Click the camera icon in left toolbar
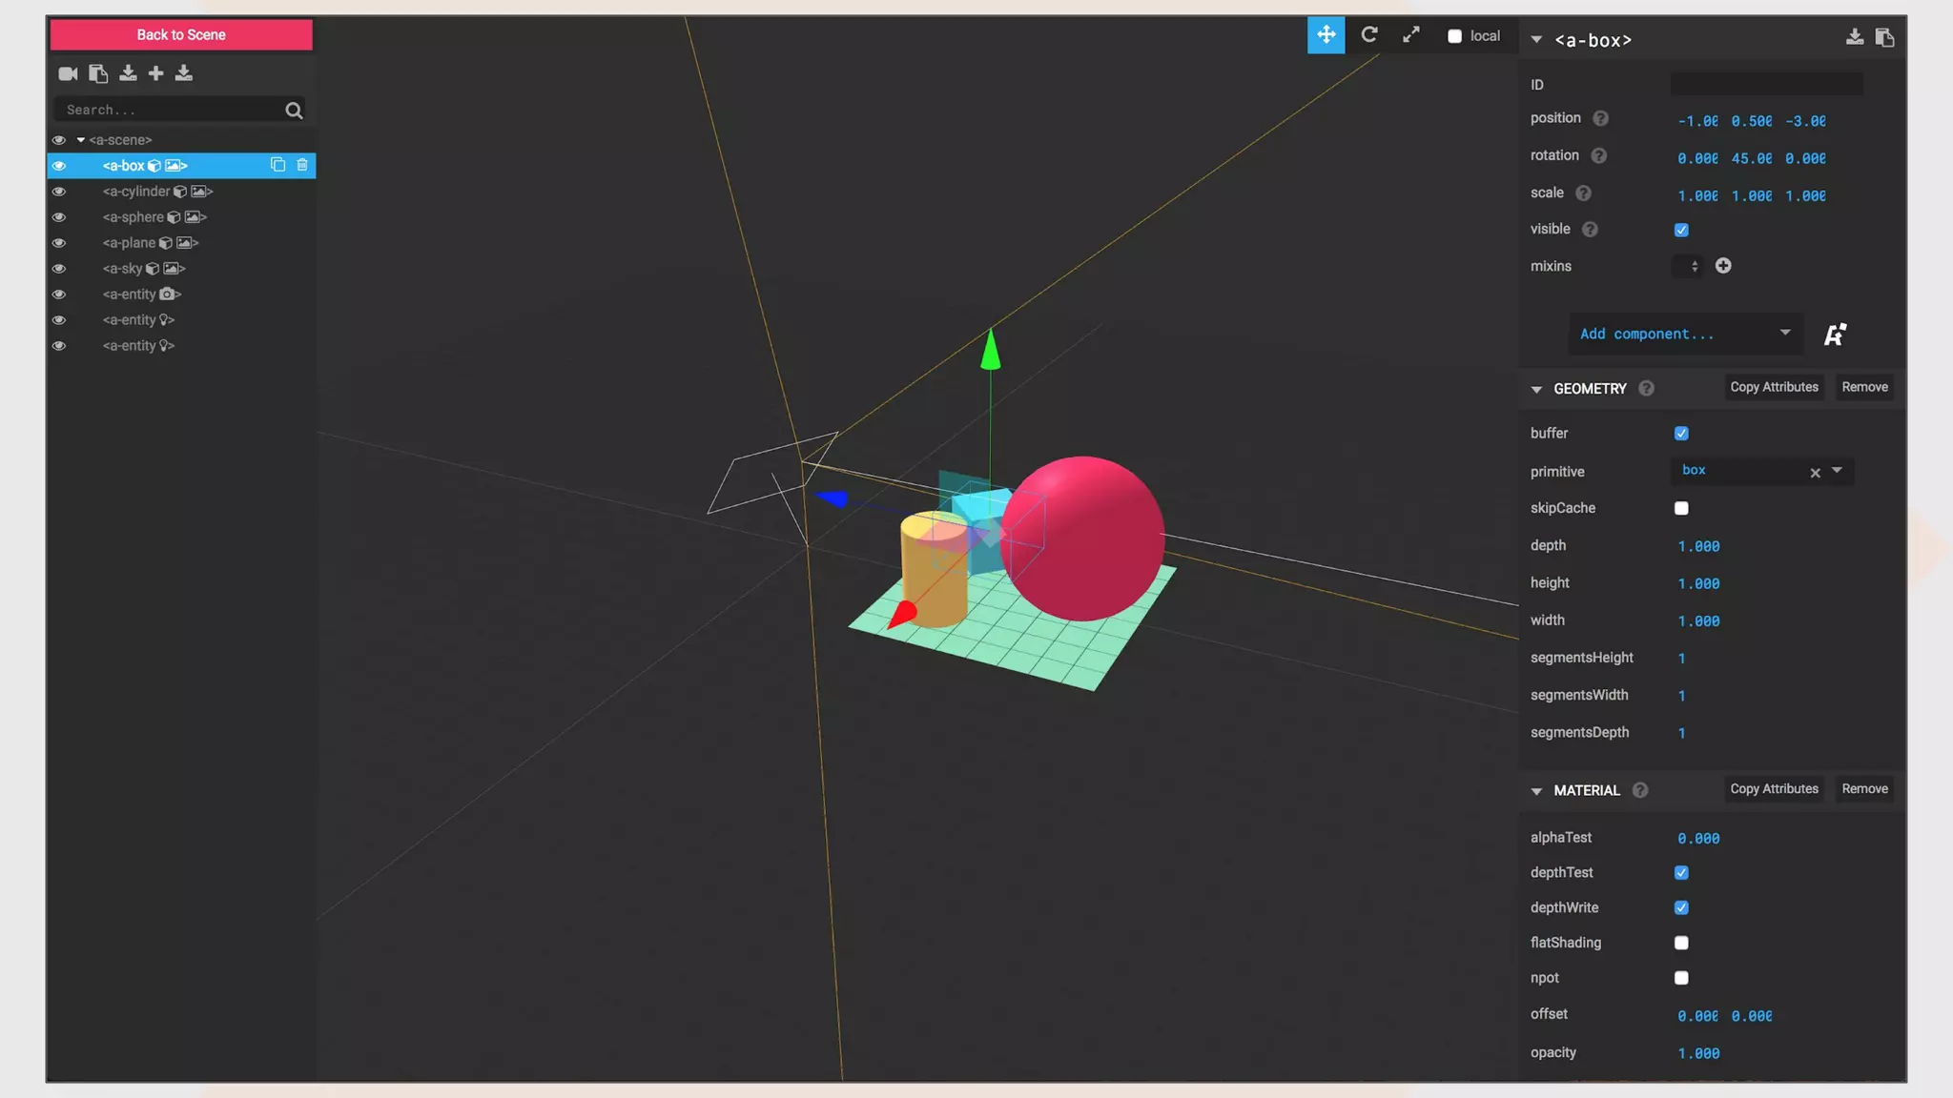The height and width of the screenshot is (1098, 1953). 68,73
